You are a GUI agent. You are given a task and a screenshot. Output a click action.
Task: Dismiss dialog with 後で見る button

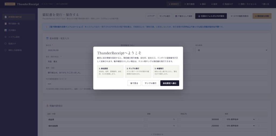click(x=134, y=83)
